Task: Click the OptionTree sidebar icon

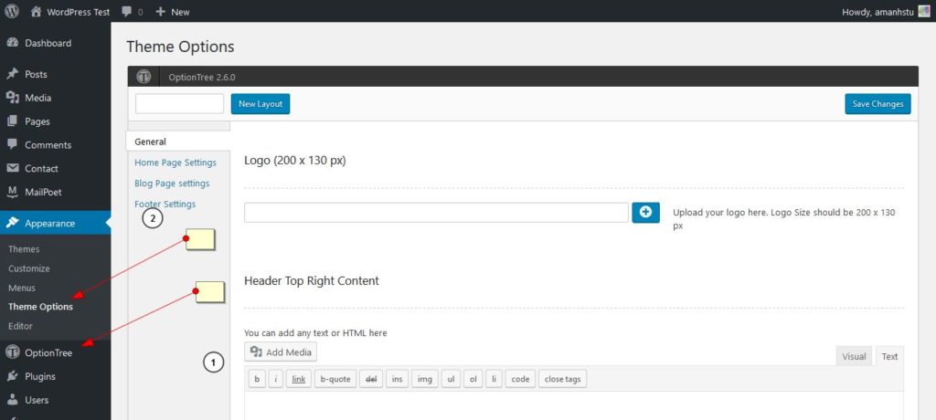Action: click(x=13, y=352)
